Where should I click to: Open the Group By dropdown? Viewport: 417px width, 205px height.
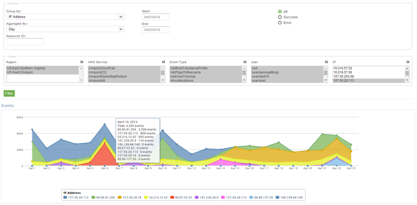65,17
